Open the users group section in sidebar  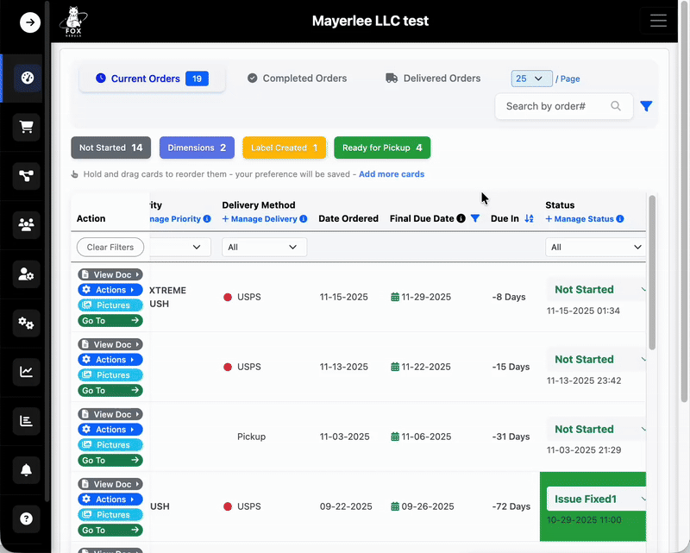(x=26, y=225)
